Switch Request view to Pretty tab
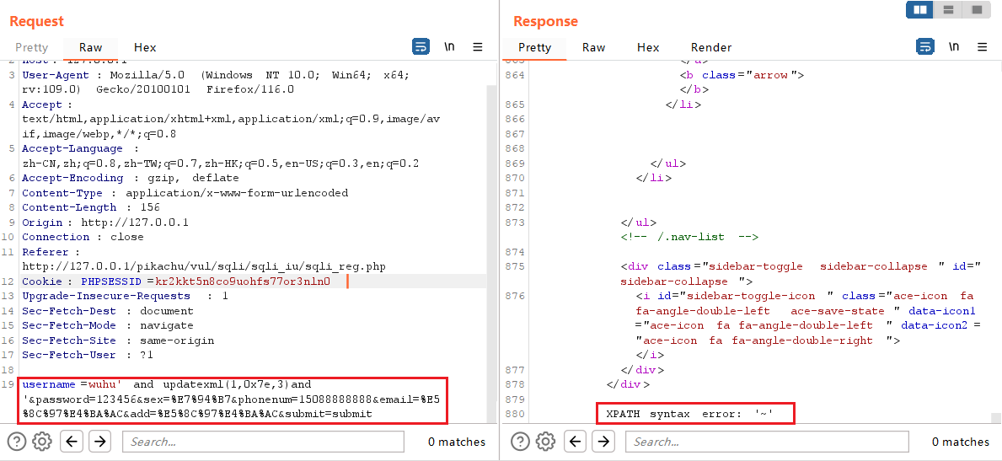The width and height of the screenshot is (1002, 461). pos(31,47)
